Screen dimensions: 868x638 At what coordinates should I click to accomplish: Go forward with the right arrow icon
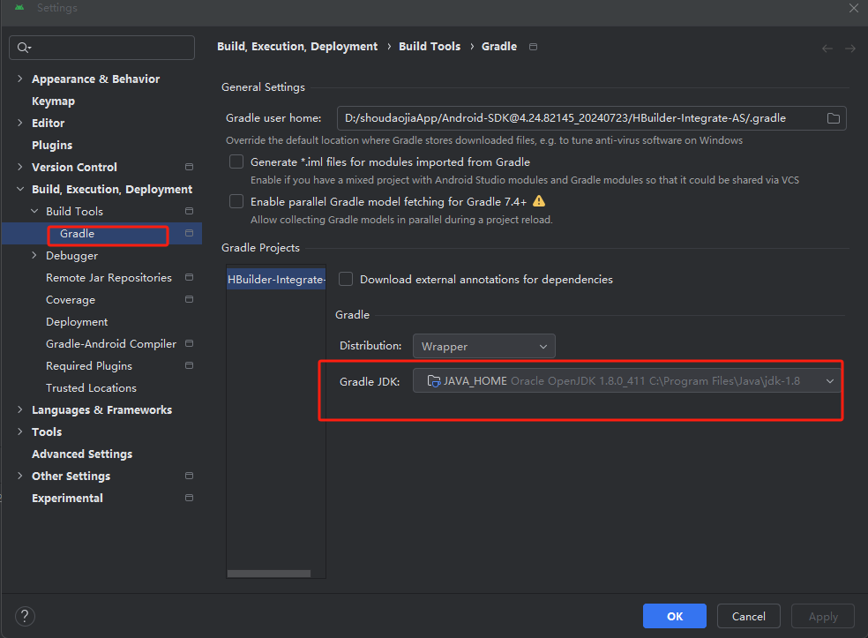click(849, 49)
